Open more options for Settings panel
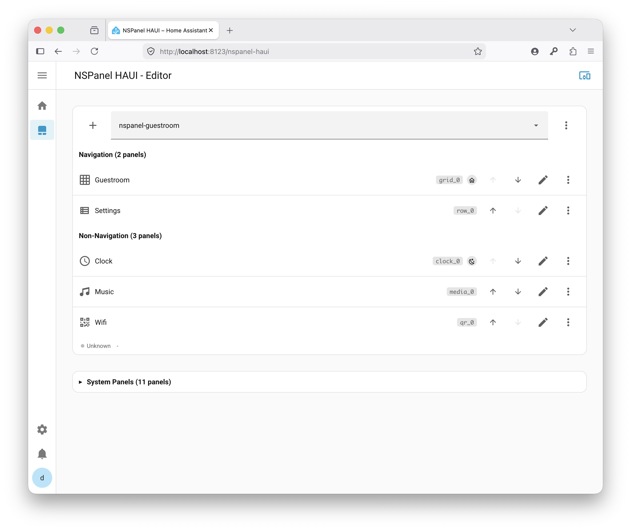 click(568, 211)
